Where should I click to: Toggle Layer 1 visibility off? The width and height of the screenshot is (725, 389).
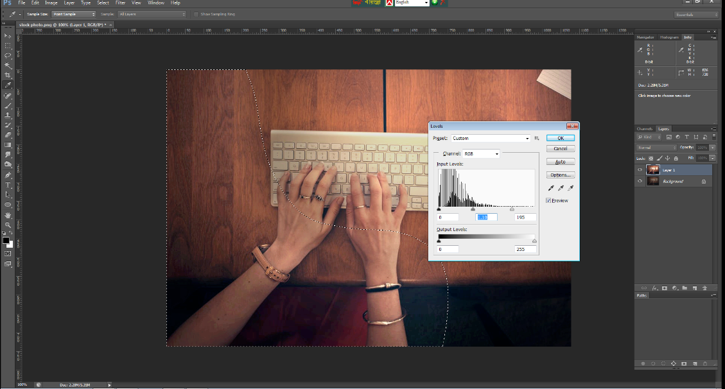pos(639,169)
